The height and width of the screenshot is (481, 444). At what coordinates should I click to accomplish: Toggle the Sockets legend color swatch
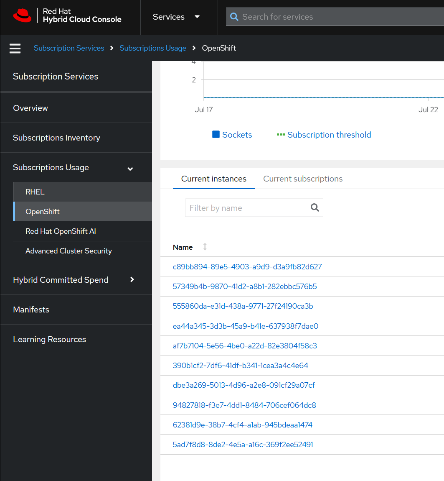(216, 134)
